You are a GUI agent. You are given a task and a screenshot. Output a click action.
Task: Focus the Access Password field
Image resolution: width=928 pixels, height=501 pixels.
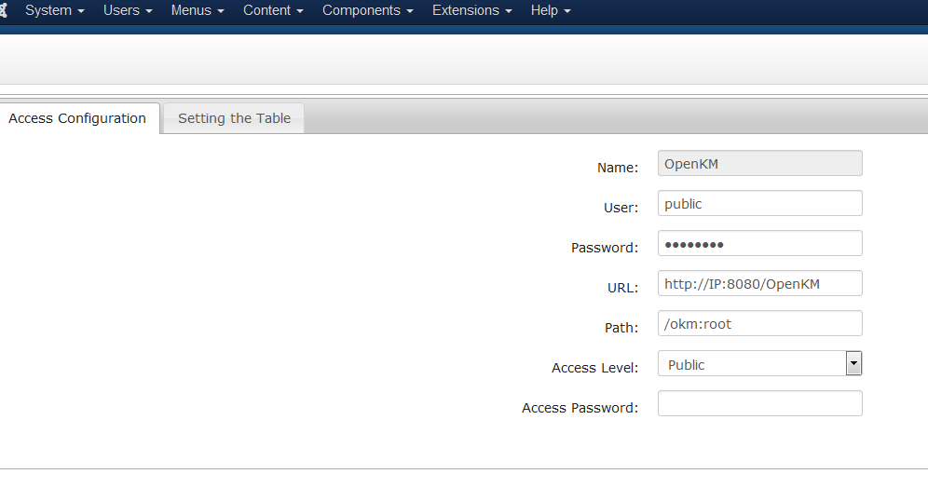[x=759, y=404]
